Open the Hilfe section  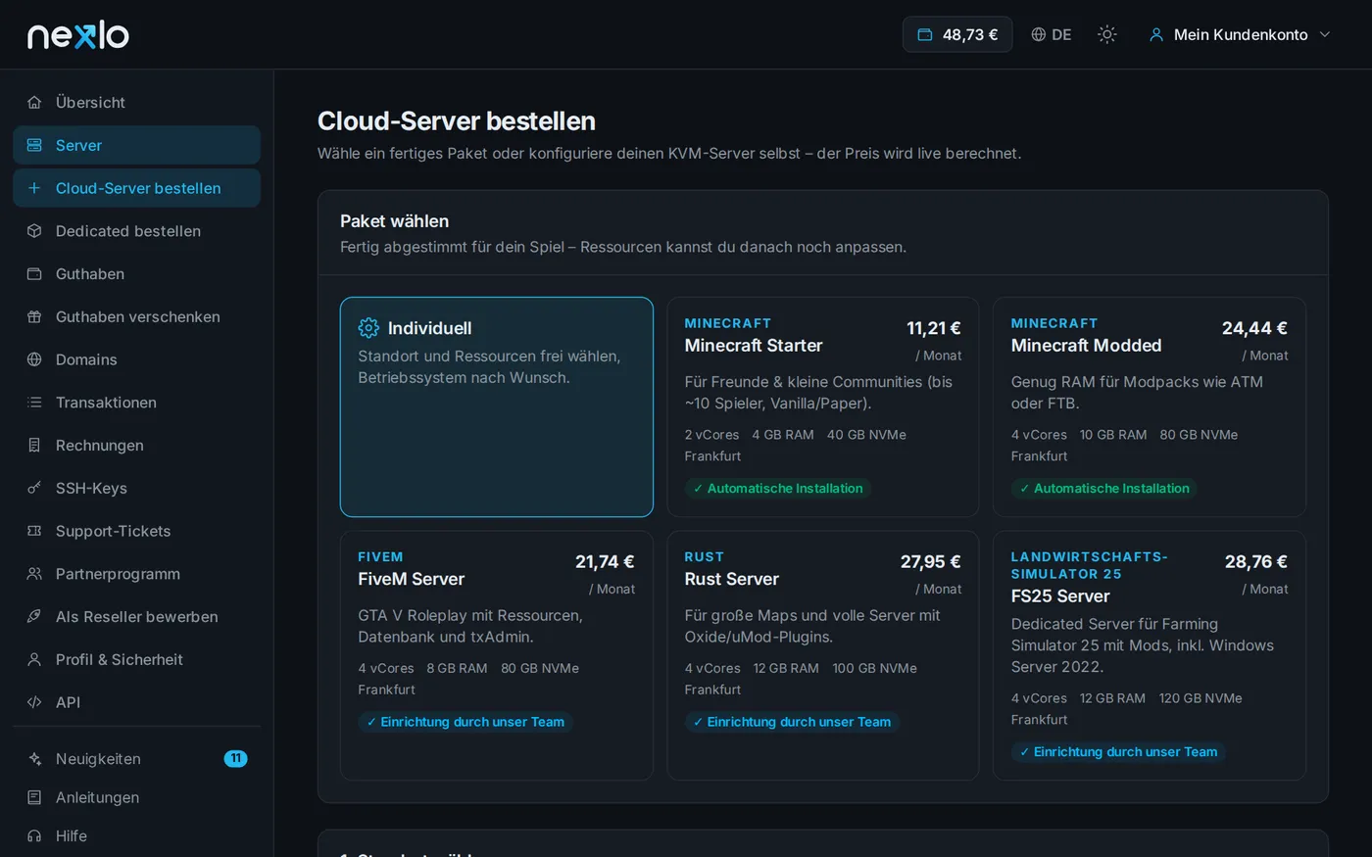coord(137,835)
